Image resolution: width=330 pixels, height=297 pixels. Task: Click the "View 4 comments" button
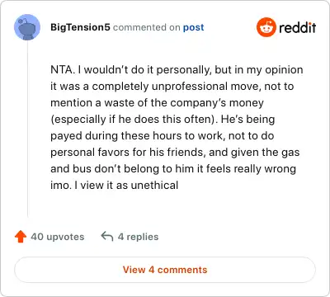(x=165, y=270)
